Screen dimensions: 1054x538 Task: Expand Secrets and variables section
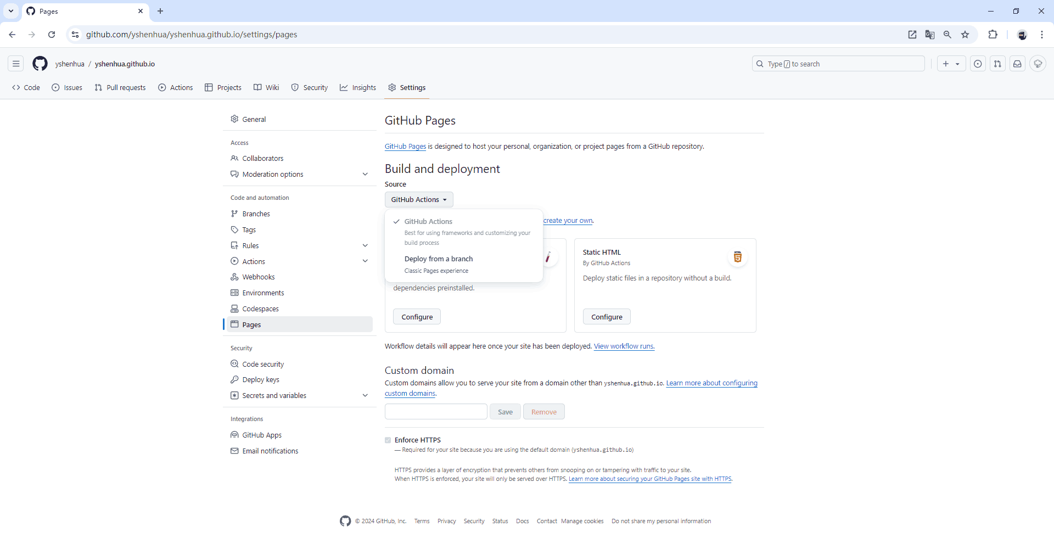365,396
